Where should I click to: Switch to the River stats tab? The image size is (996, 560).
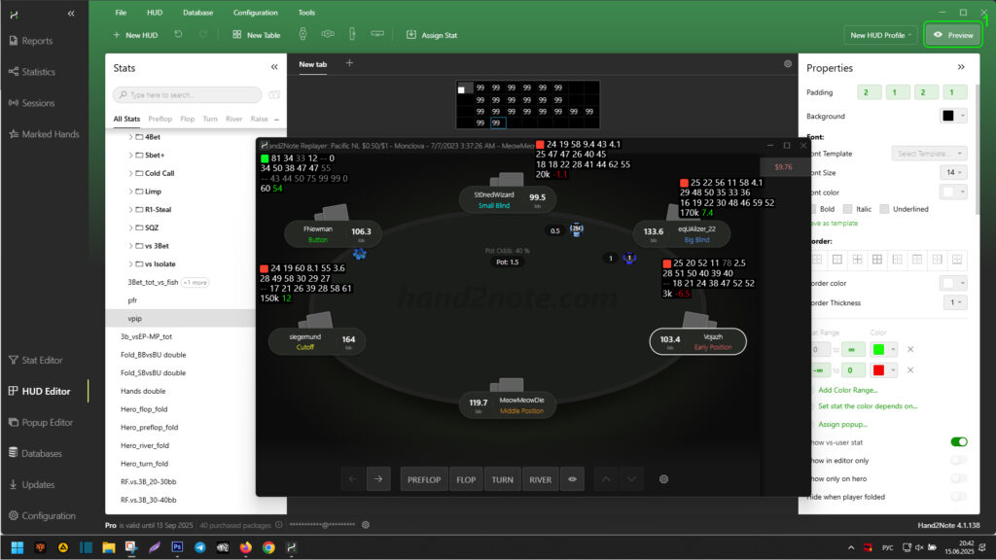[x=233, y=119]
